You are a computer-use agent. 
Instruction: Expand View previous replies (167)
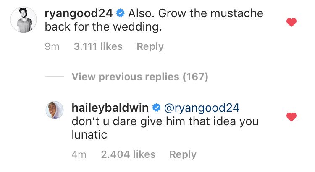(140, 77)
